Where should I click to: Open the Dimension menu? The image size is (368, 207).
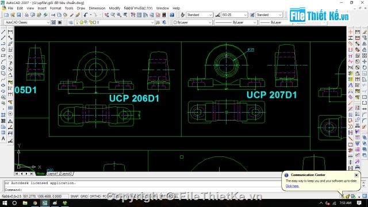[97, 8]
